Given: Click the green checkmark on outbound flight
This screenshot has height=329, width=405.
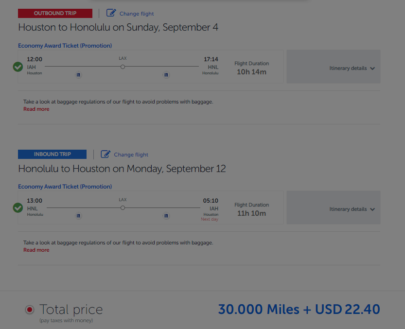Looking at the screenshot, I should pos(18,67).
